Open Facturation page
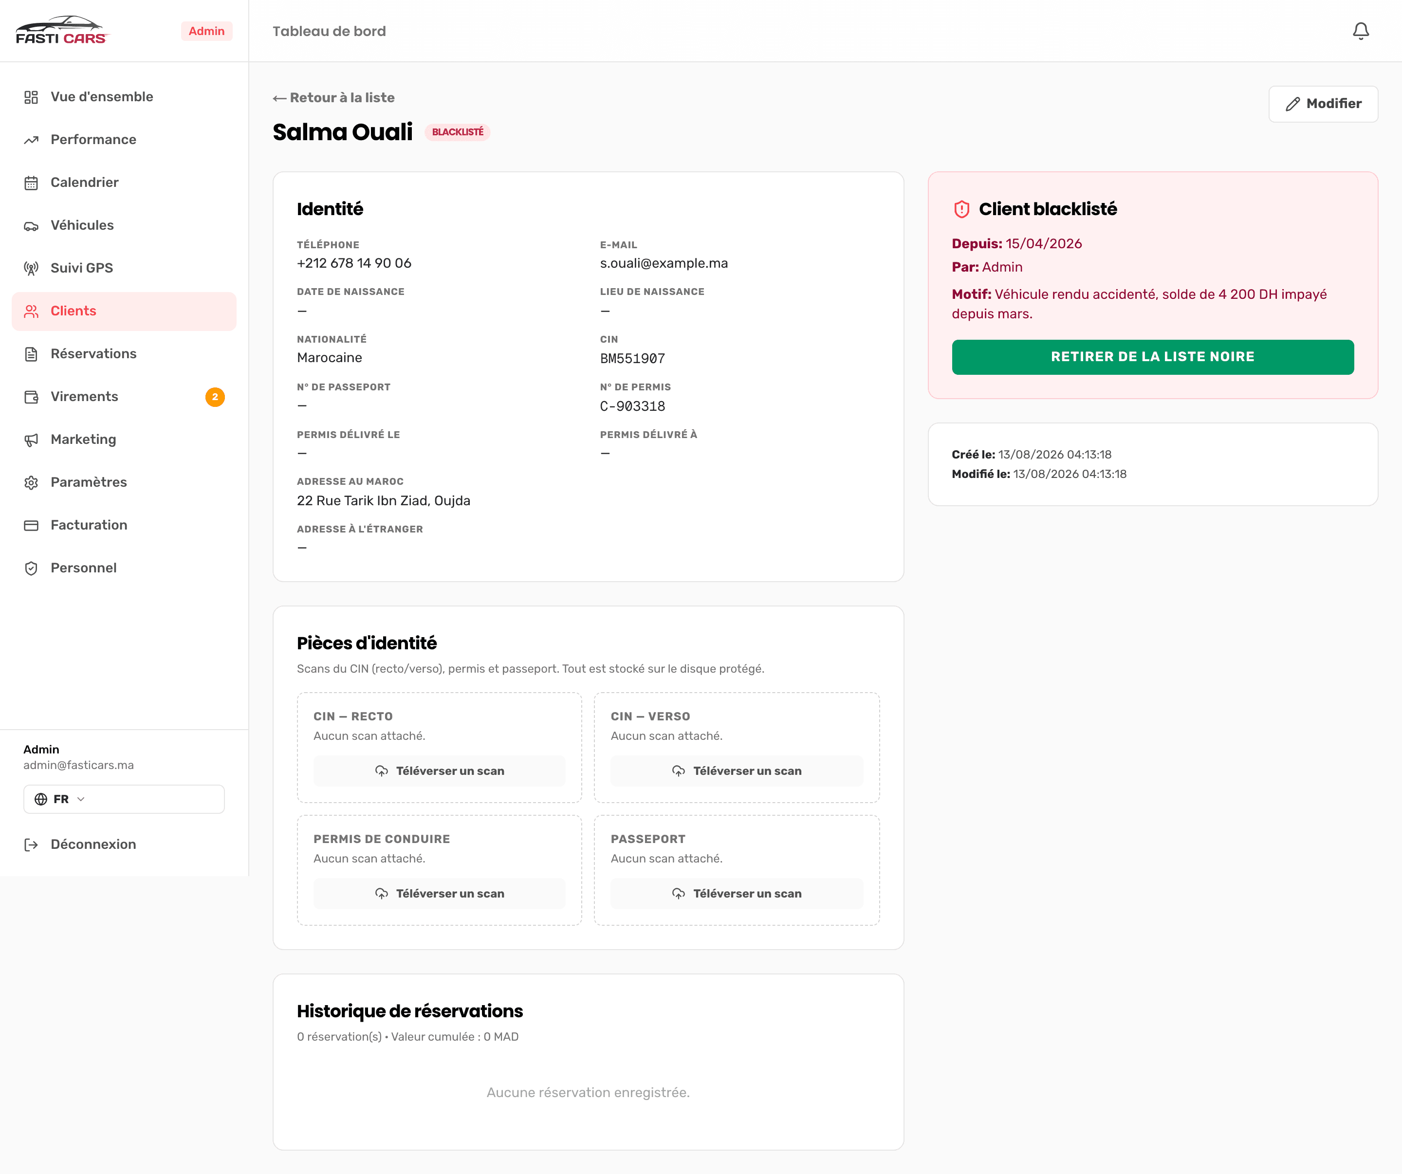 pyautogui.click(x=124, y=525)
